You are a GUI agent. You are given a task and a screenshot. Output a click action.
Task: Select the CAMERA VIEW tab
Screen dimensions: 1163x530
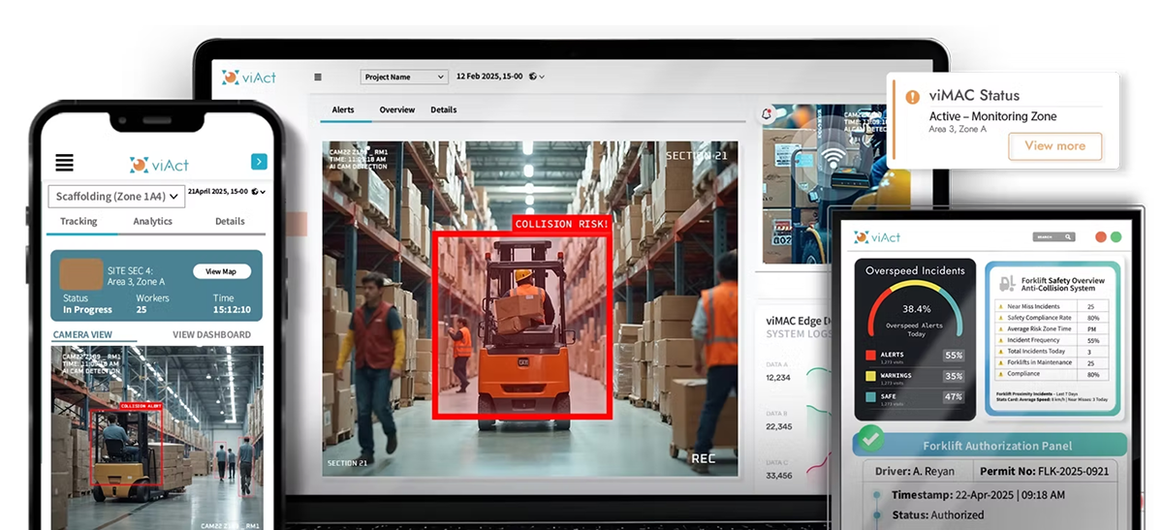tap(82, 334)
